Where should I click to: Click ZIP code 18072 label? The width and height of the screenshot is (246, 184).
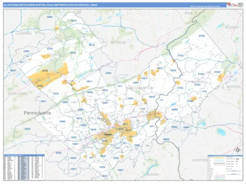tap(145, 78)
